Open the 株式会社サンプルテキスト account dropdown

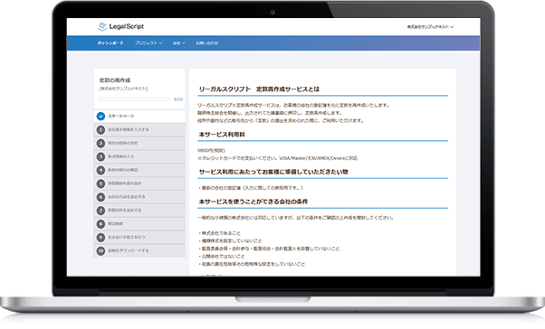[x=430, y=27]
